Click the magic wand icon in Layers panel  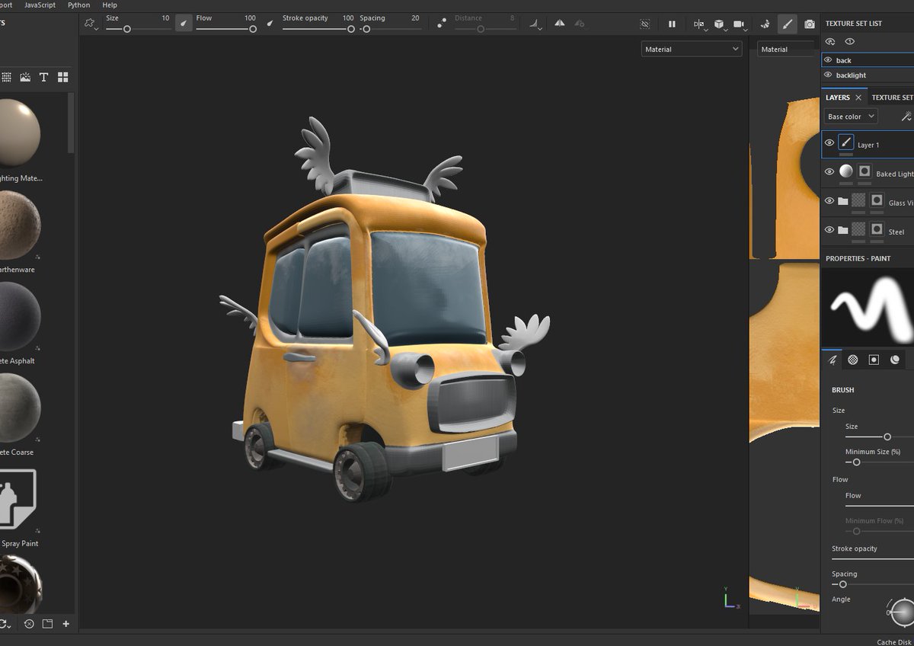click(x=906, y=117)
